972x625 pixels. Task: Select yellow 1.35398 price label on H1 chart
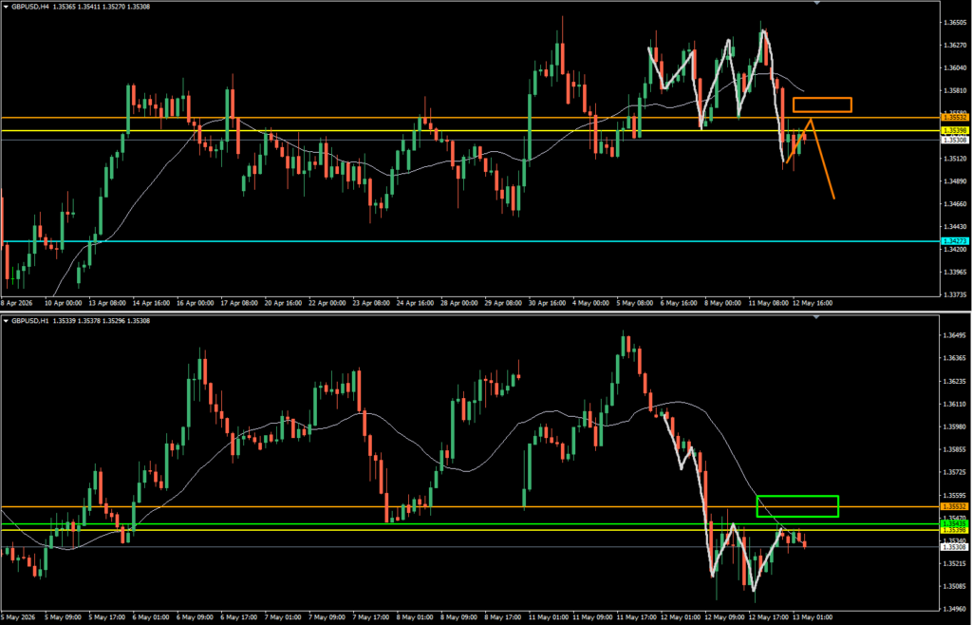[x=955, y=530]
